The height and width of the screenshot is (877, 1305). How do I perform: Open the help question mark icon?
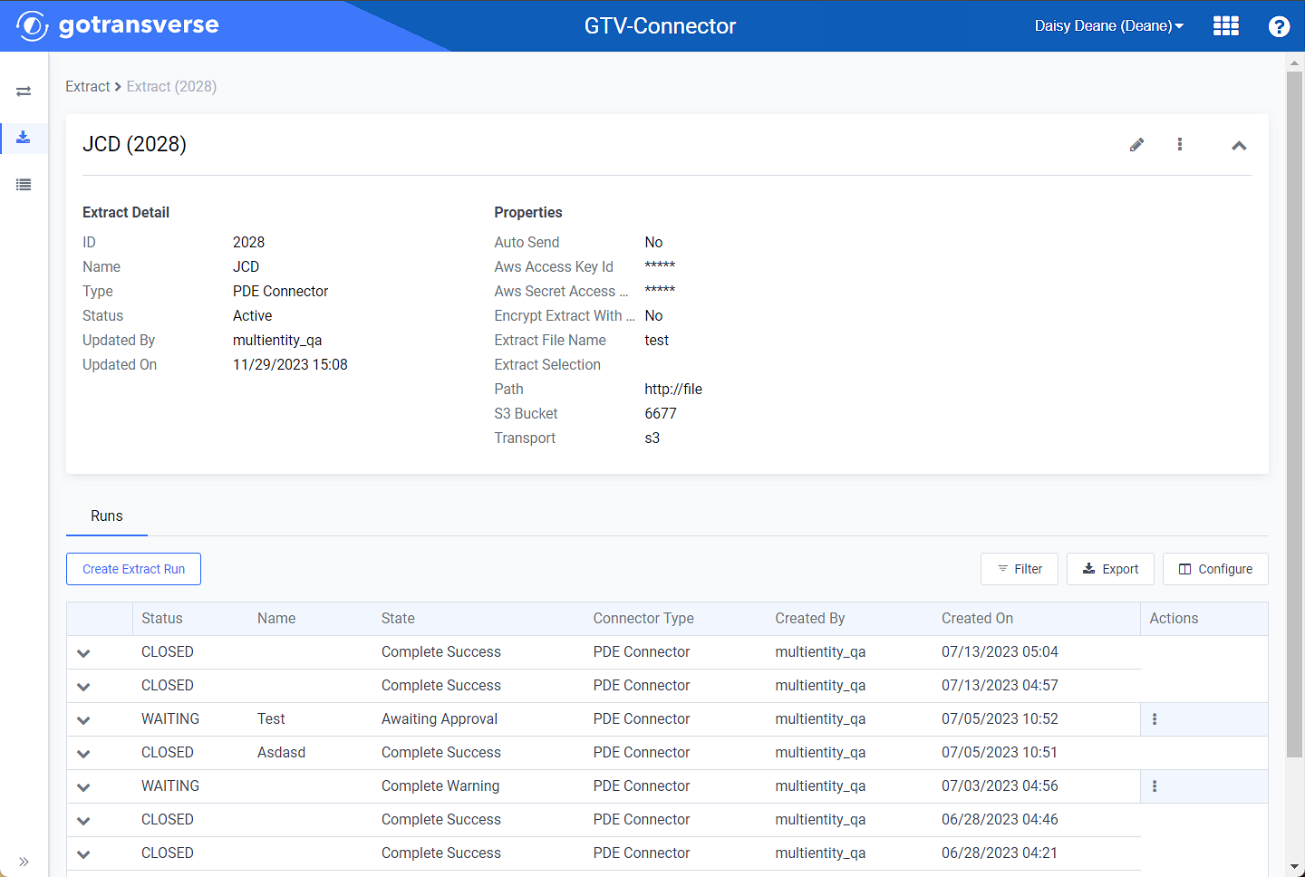[x=1279, y=26]
